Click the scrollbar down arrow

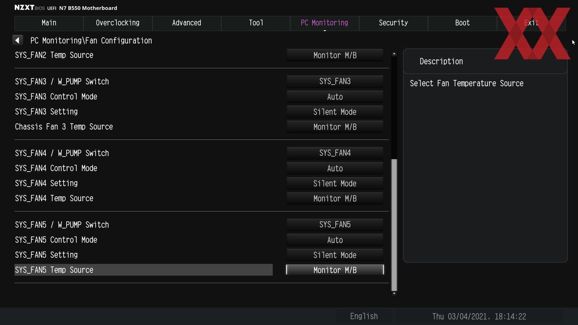coord(394,293)
